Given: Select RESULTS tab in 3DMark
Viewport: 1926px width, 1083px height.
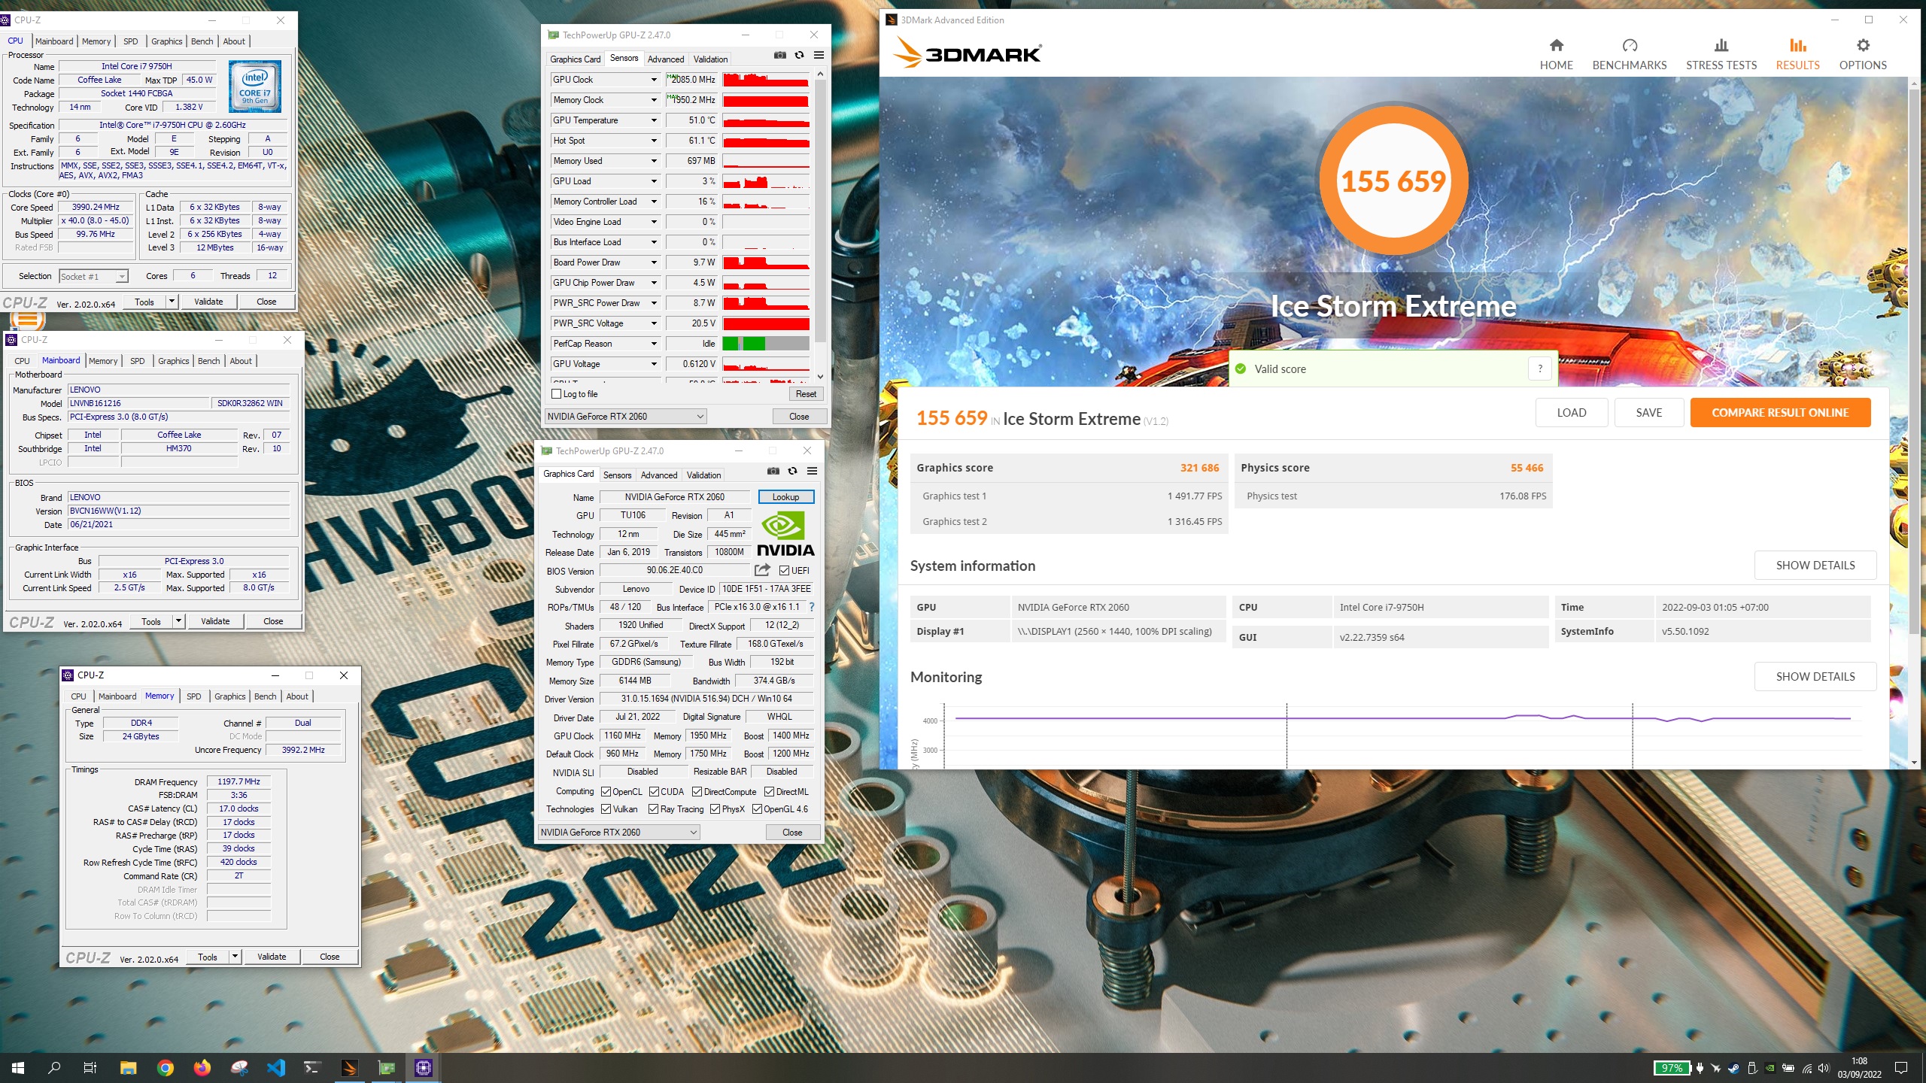Looking at the screenshot, I should point(1797,55).
